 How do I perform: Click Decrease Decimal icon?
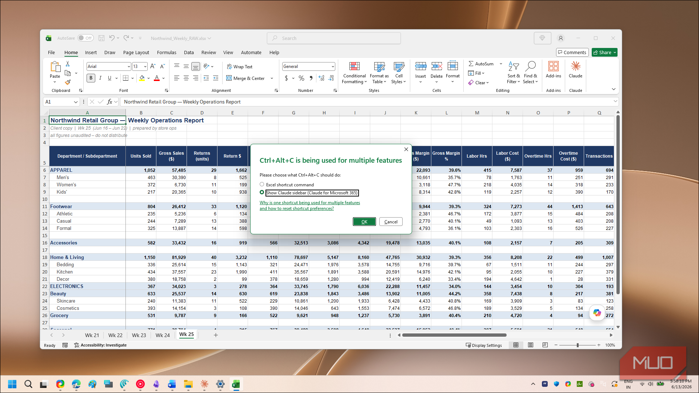click(331, 78)
